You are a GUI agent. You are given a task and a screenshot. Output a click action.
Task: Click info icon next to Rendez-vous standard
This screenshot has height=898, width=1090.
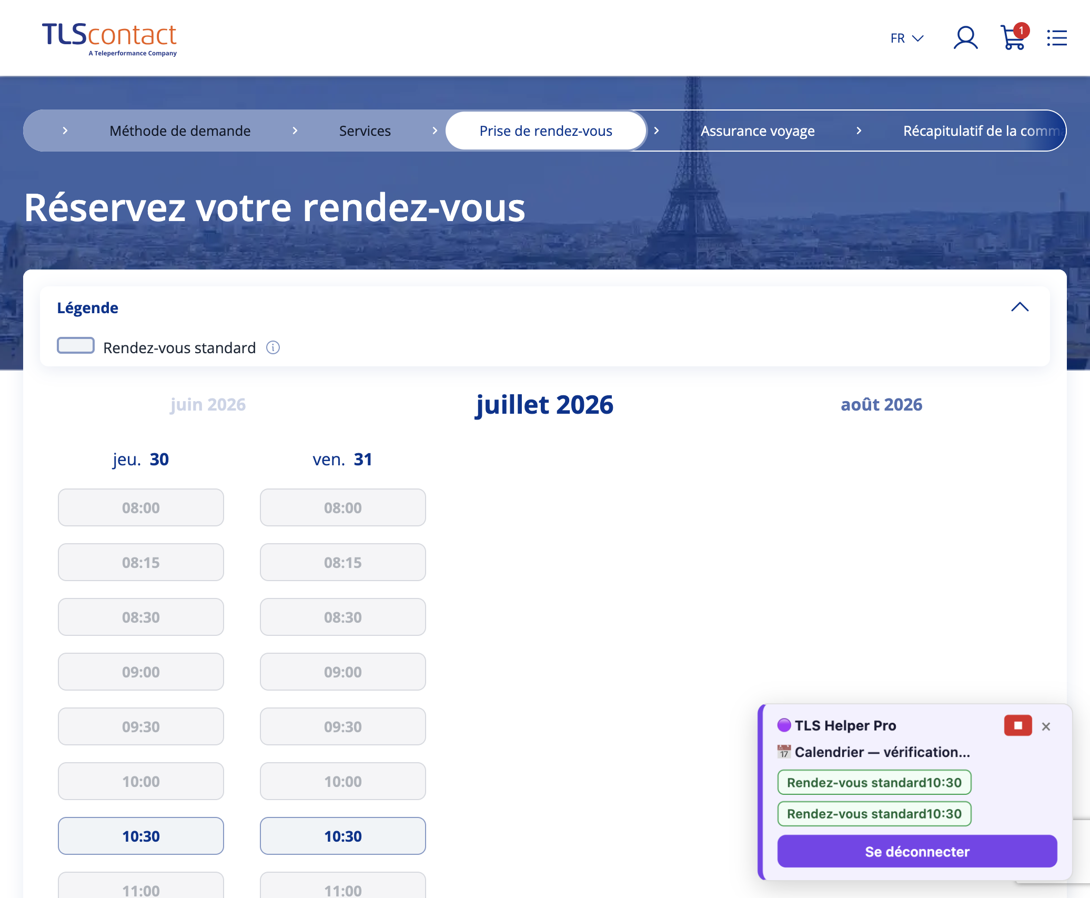(x=273, y=347)
